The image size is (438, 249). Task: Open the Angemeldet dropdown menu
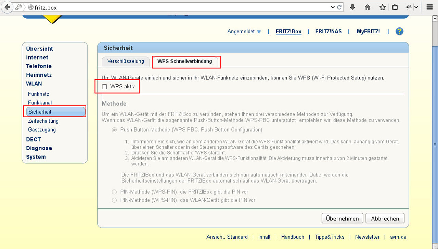click(244, 32)
